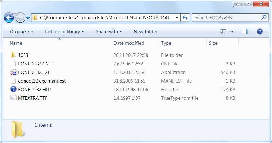Click the 6 items status text
The width and height of the screenshot is (272, 143).
coord(43,125)
